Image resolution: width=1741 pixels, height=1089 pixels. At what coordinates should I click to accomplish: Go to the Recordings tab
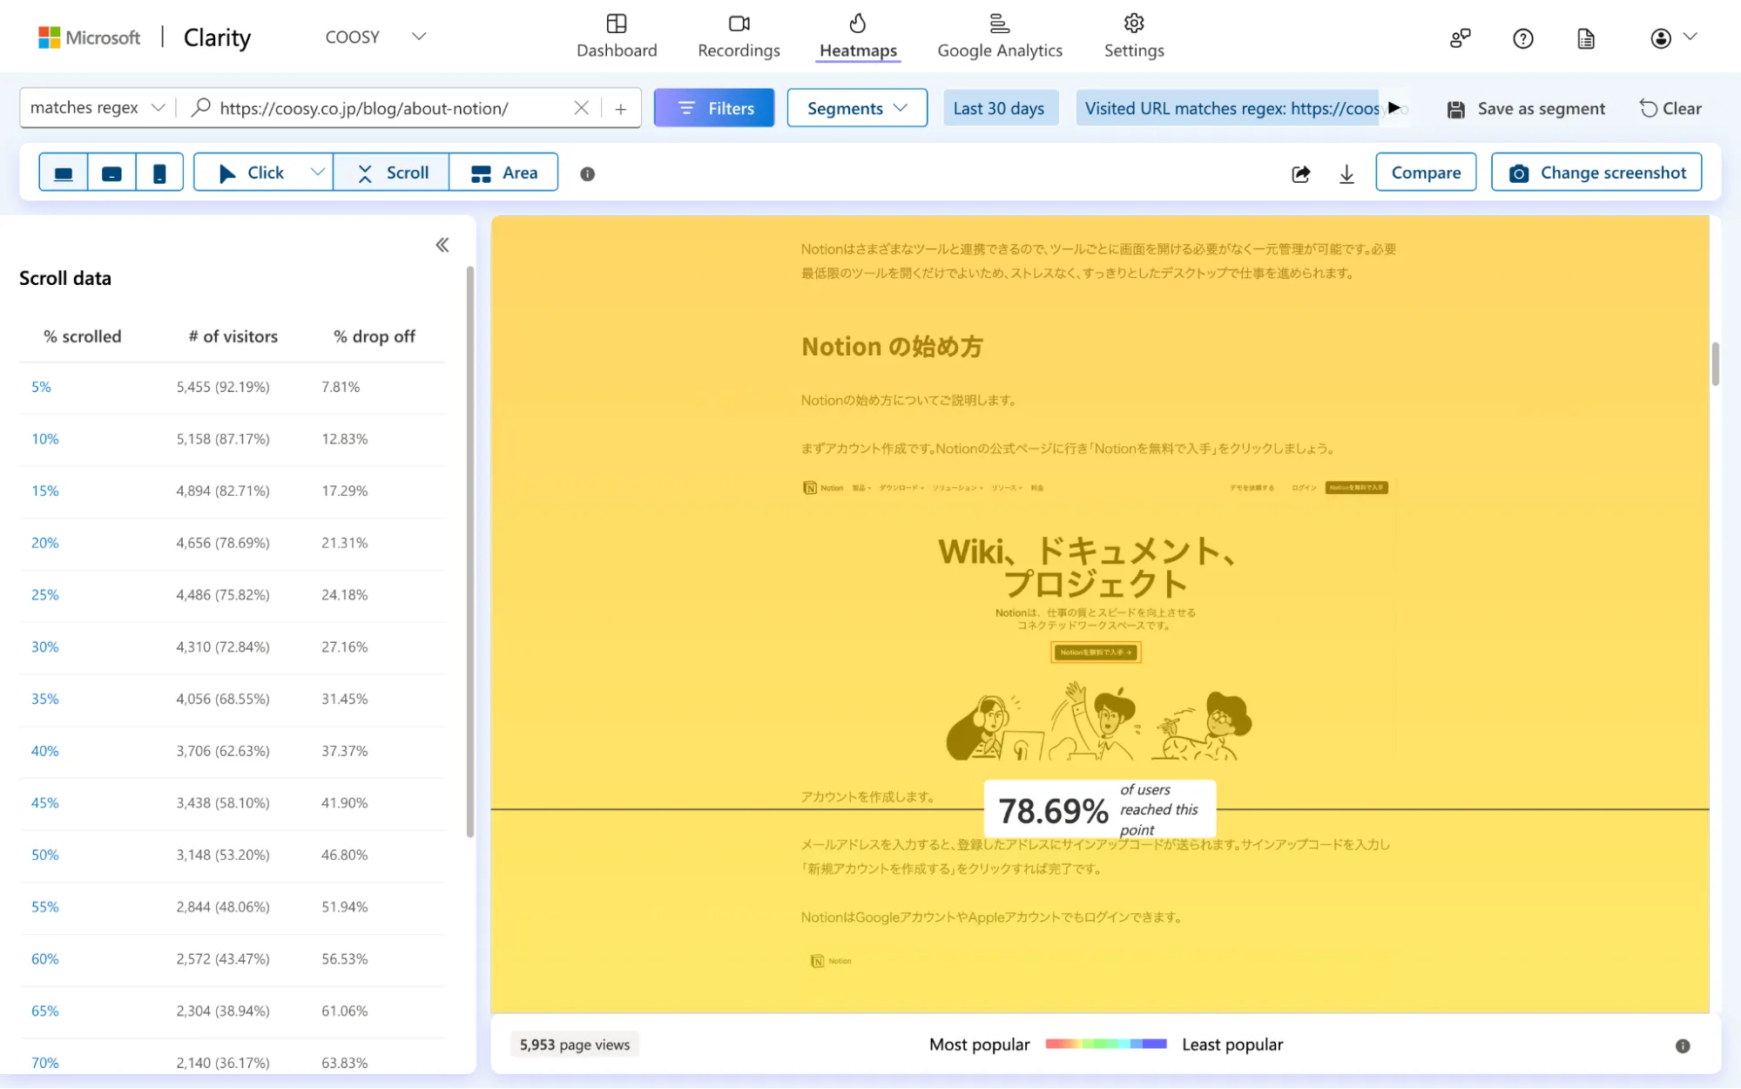click(x=739, y=36)
